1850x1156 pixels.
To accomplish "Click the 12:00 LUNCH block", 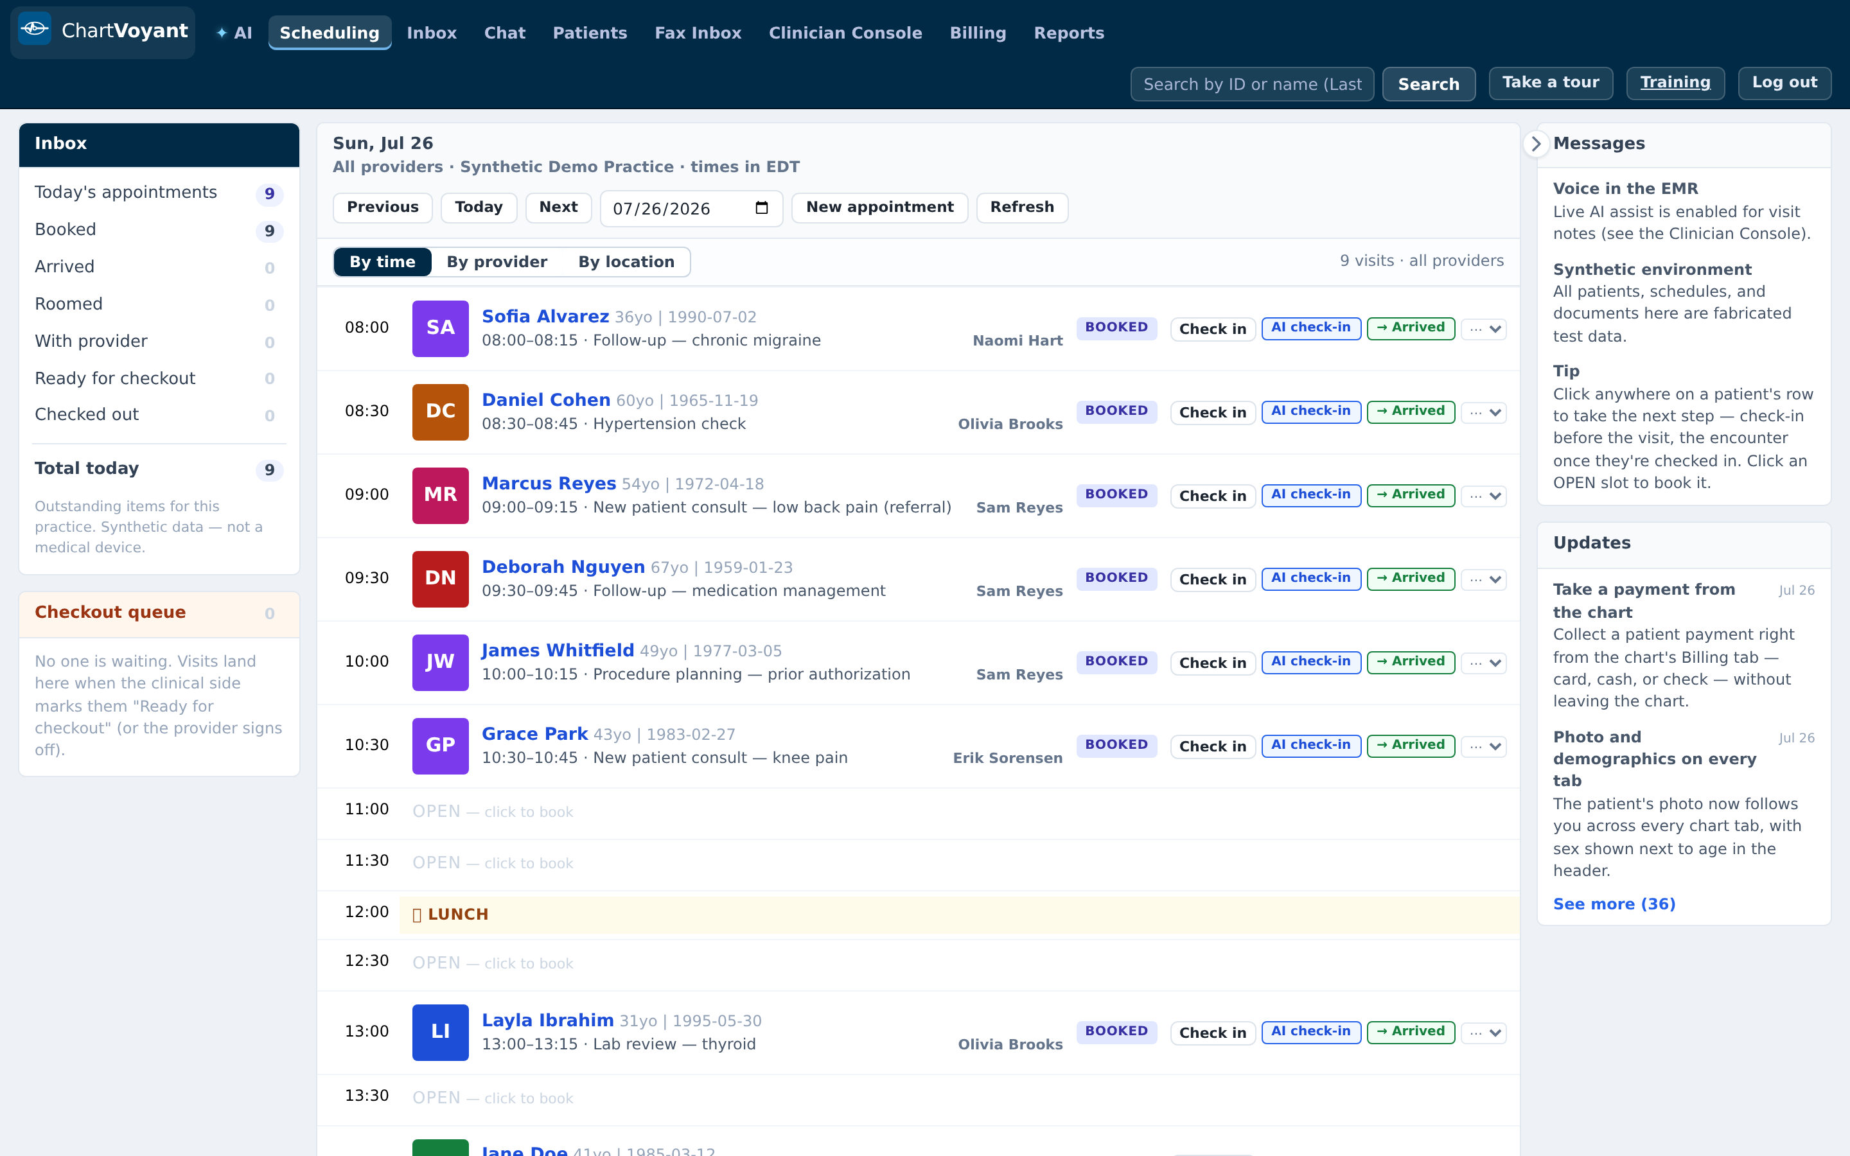I will (958, 915).
